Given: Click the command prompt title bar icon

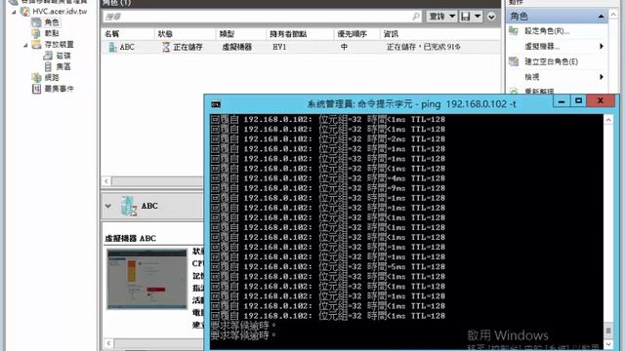Looking at the screenshot, I should (x=216, y=104).
